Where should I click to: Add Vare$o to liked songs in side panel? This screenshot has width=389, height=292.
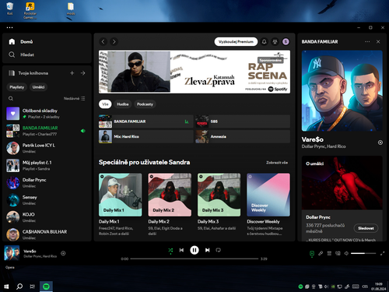(x=380, y=142)
